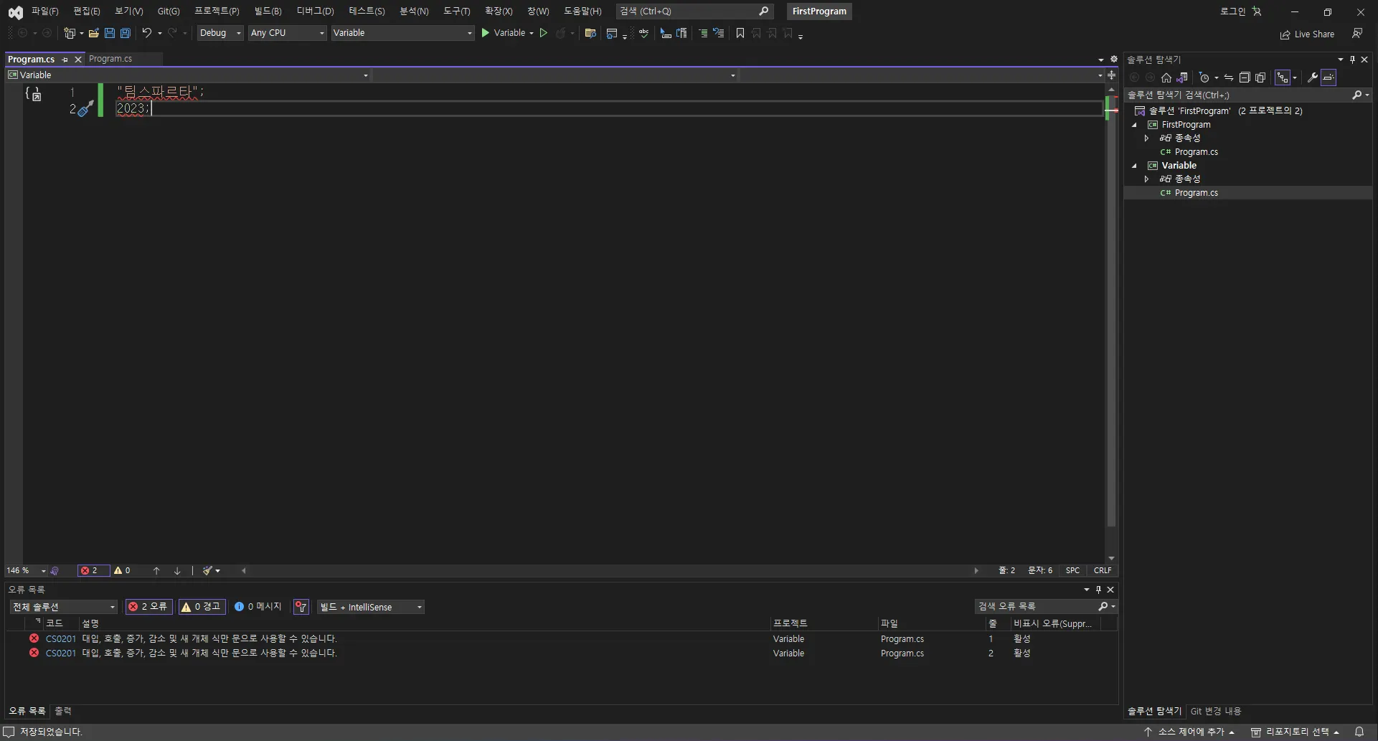Click the Save All toolbar icon

click(x=126, y=33)
